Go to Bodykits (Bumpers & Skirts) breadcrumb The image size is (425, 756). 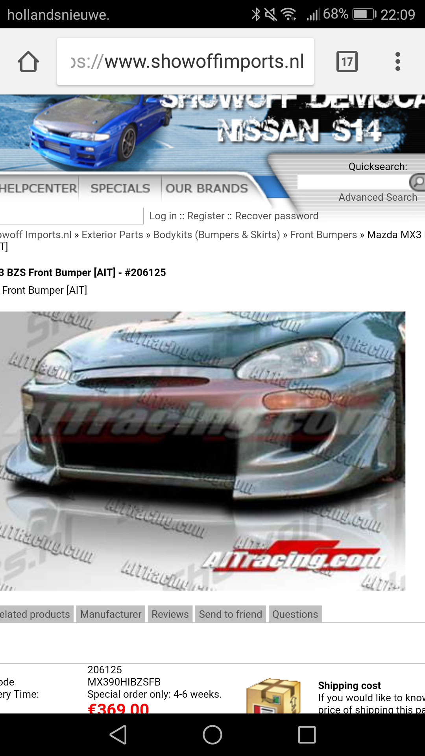(216, 235)
